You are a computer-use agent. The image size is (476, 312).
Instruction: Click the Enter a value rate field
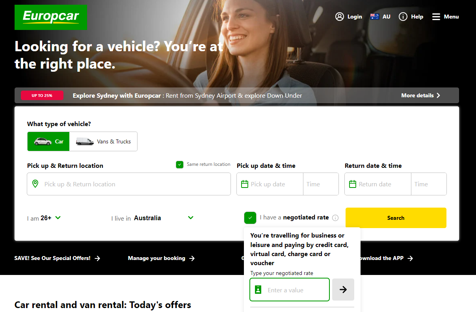point(290,290)
